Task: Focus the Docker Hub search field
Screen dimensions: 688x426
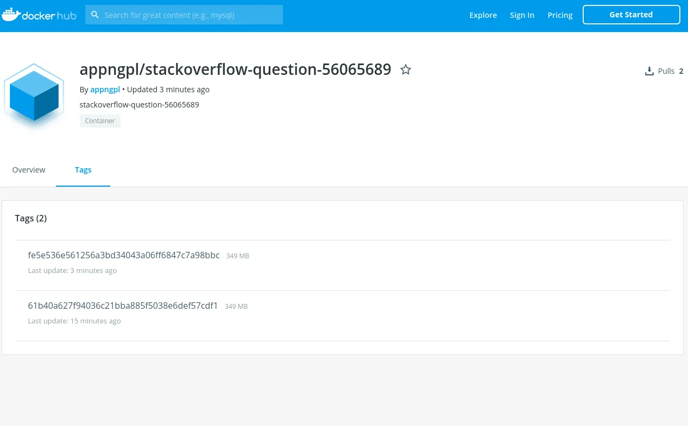Action: (184, 15)
